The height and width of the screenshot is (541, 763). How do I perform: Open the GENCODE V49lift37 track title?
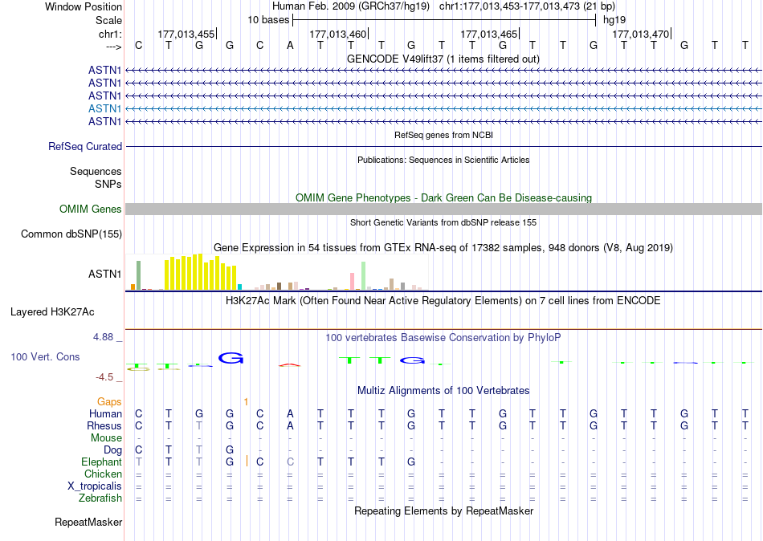443,59
